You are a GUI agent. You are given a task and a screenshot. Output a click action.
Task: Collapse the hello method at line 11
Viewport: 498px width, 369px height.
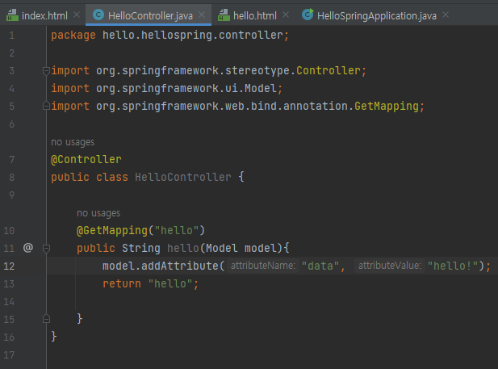pyautogui.click(x=46, y=248)
